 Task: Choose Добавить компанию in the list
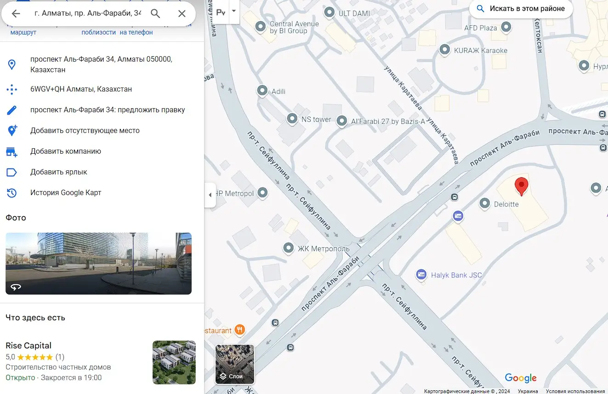pos(65,151)
